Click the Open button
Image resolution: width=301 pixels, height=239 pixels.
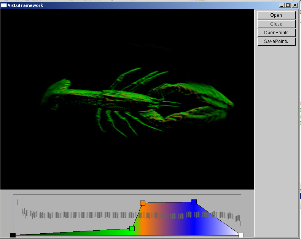pyautogui.click(x=276, y=15)
